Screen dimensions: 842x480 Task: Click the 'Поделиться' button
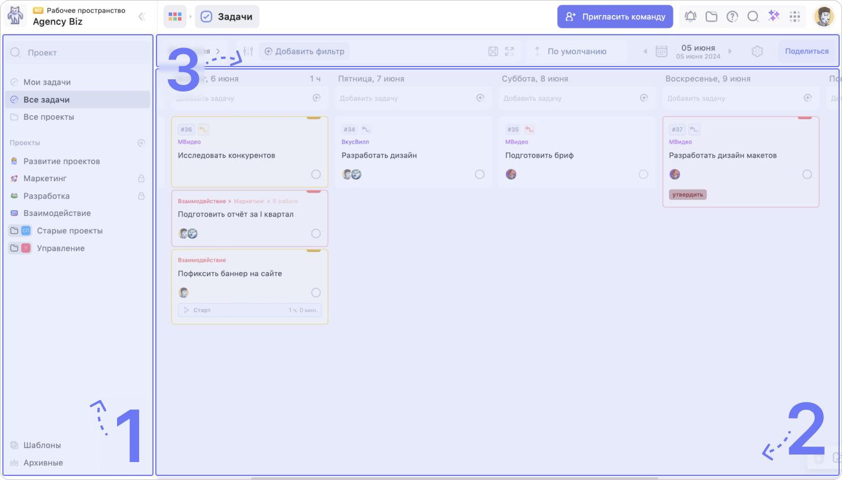807,52
